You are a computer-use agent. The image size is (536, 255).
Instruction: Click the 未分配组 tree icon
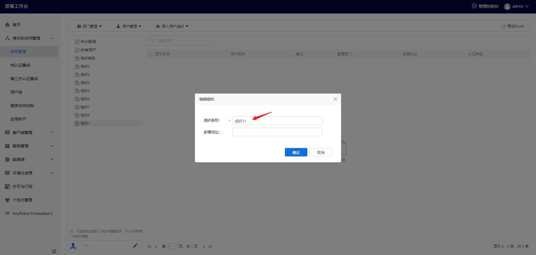coord(77,42)
